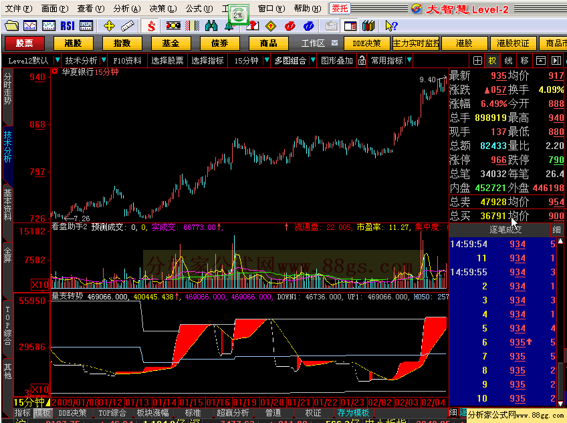This screenshot has height=423, width=567.
Task: Open the 决策 menu
Action: point(163,8)
